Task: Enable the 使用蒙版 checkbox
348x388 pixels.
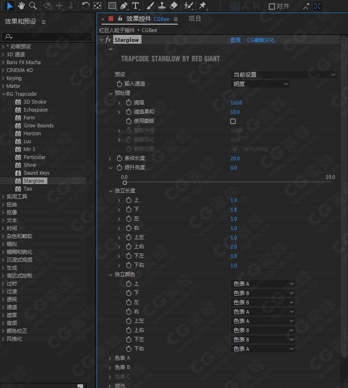Action: click(233, 121)
